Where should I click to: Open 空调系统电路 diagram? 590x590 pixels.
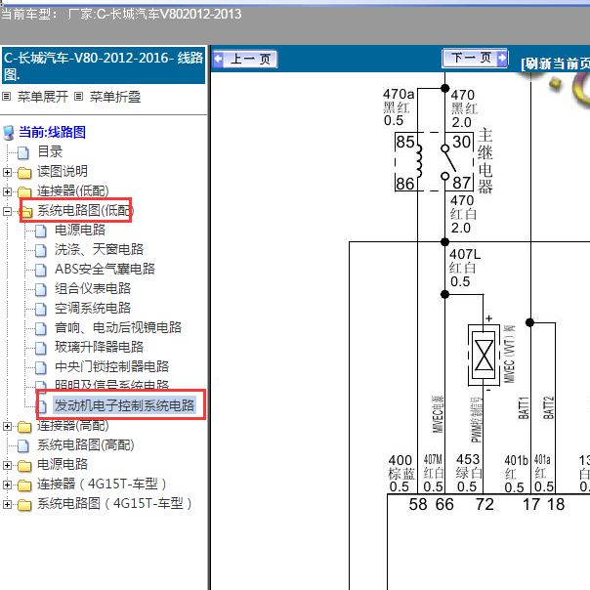93,308
